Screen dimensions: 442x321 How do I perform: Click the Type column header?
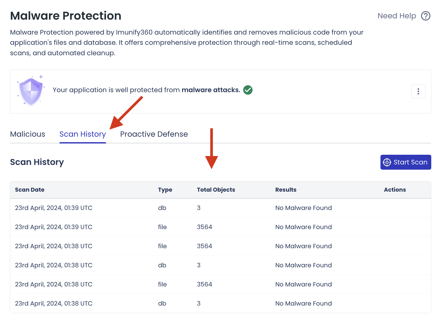pos(165,190)
